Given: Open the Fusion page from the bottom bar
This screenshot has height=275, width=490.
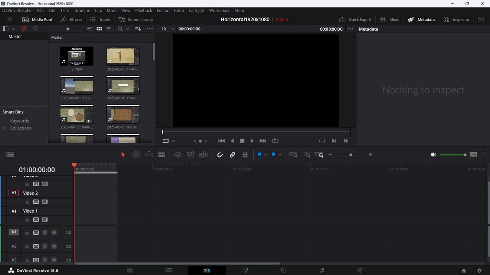Looking at the screenshot, I should 245,270.
